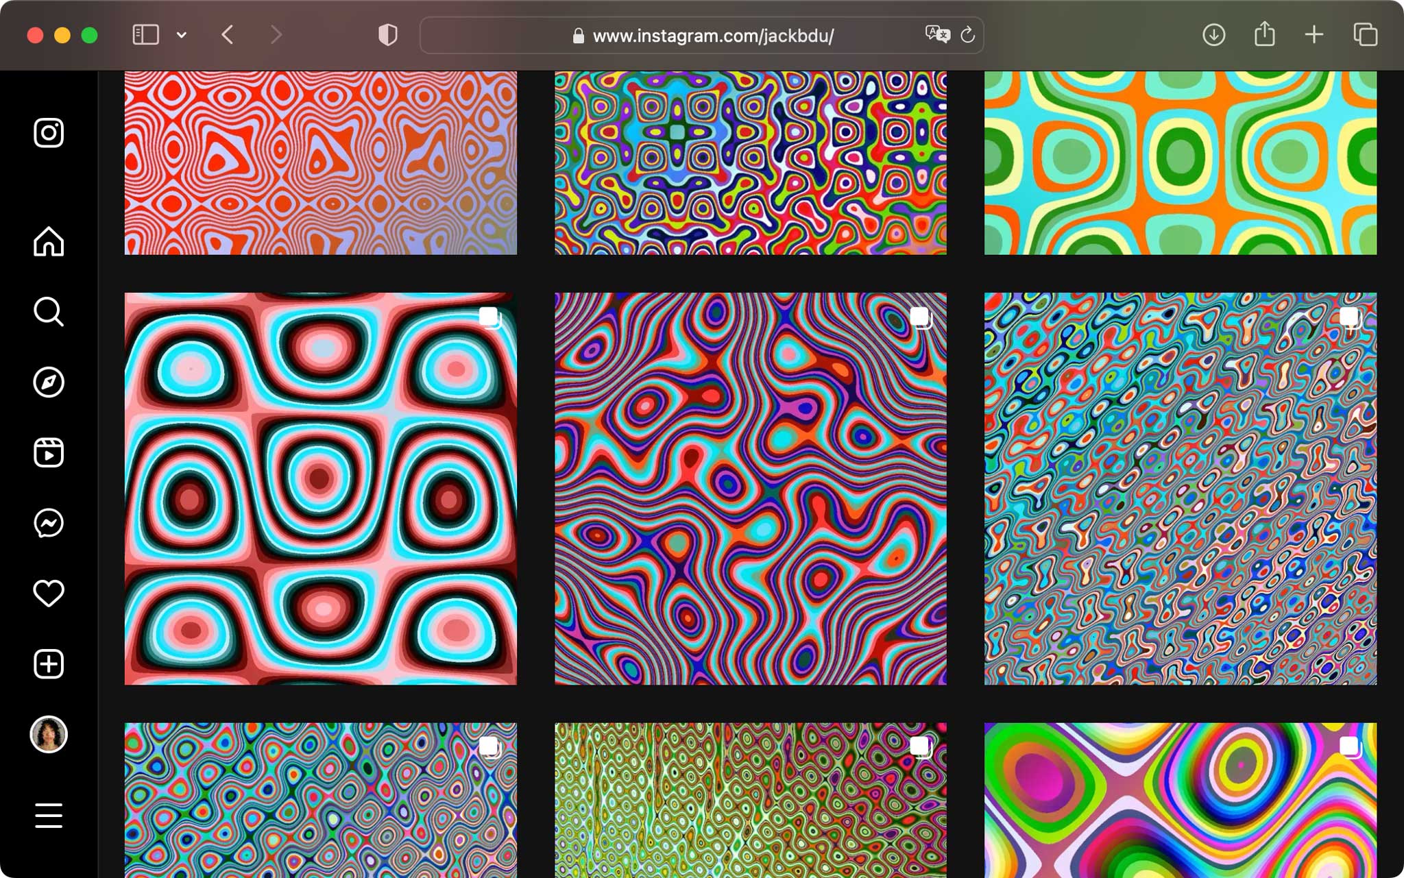This screenshot has height=878, width=1404.
Task: Click your profile avatar in the sidebar
Action: [x=48, y=735]
